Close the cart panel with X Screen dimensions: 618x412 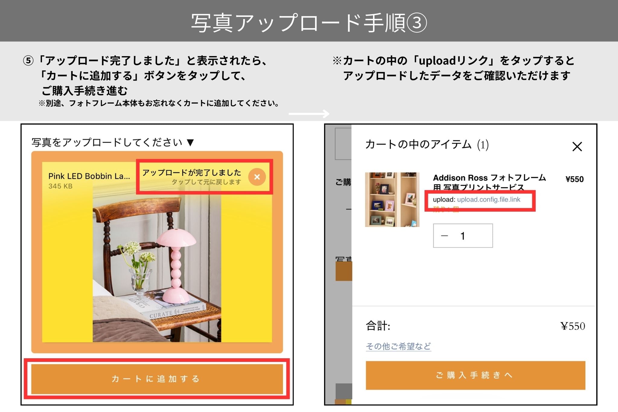(x=577, y=147)
